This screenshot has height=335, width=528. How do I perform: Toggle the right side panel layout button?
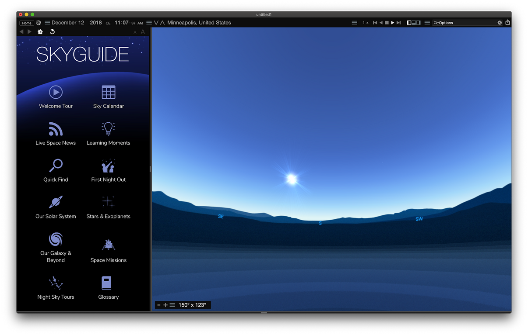point(419,23)
